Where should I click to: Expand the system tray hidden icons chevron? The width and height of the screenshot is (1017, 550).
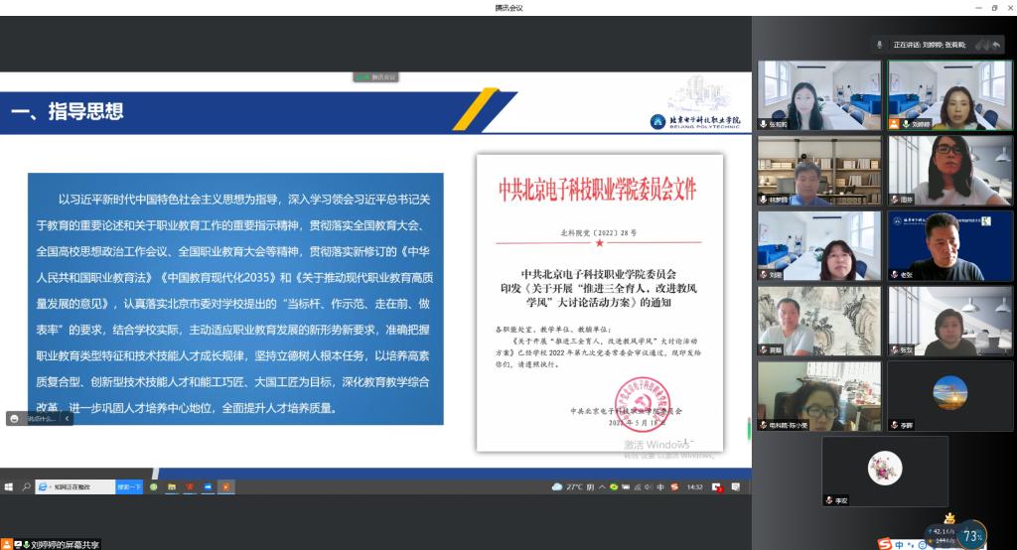[x=603, y=486]
